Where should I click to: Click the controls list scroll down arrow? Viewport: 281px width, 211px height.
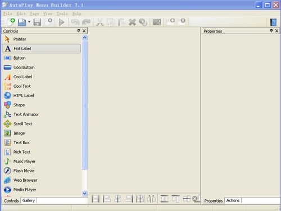tap(85, 193)
